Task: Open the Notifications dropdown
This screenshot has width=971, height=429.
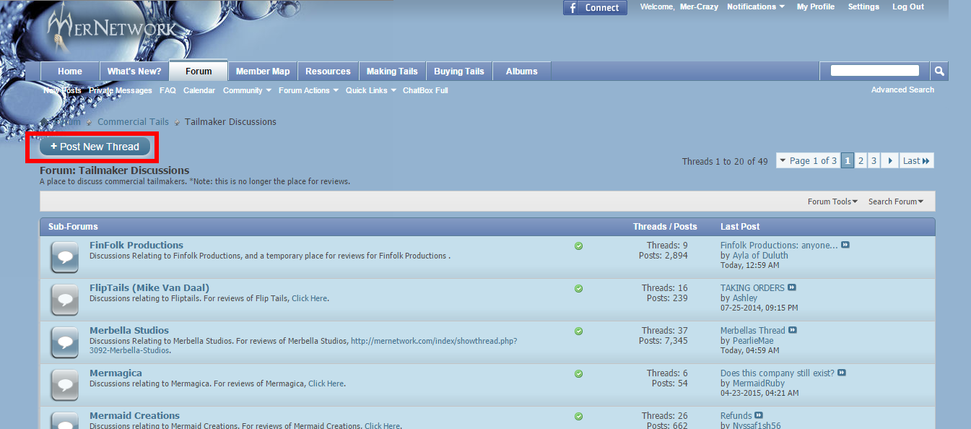Action: coord(756,7)
